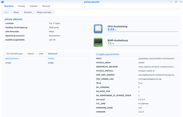Image resolution: width=183 pixels, height=117 pixels.
Task: Select the FTL_CMD variable name
Action: pyautogui.click(x=101, y=104)
